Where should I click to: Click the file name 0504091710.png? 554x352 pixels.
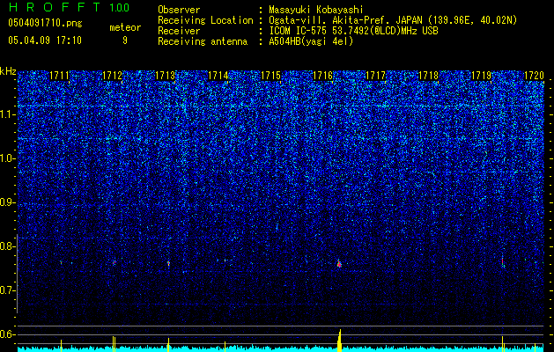(x=45, y=23)
